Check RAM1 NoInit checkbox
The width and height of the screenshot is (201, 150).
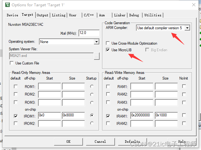point(184,86)
